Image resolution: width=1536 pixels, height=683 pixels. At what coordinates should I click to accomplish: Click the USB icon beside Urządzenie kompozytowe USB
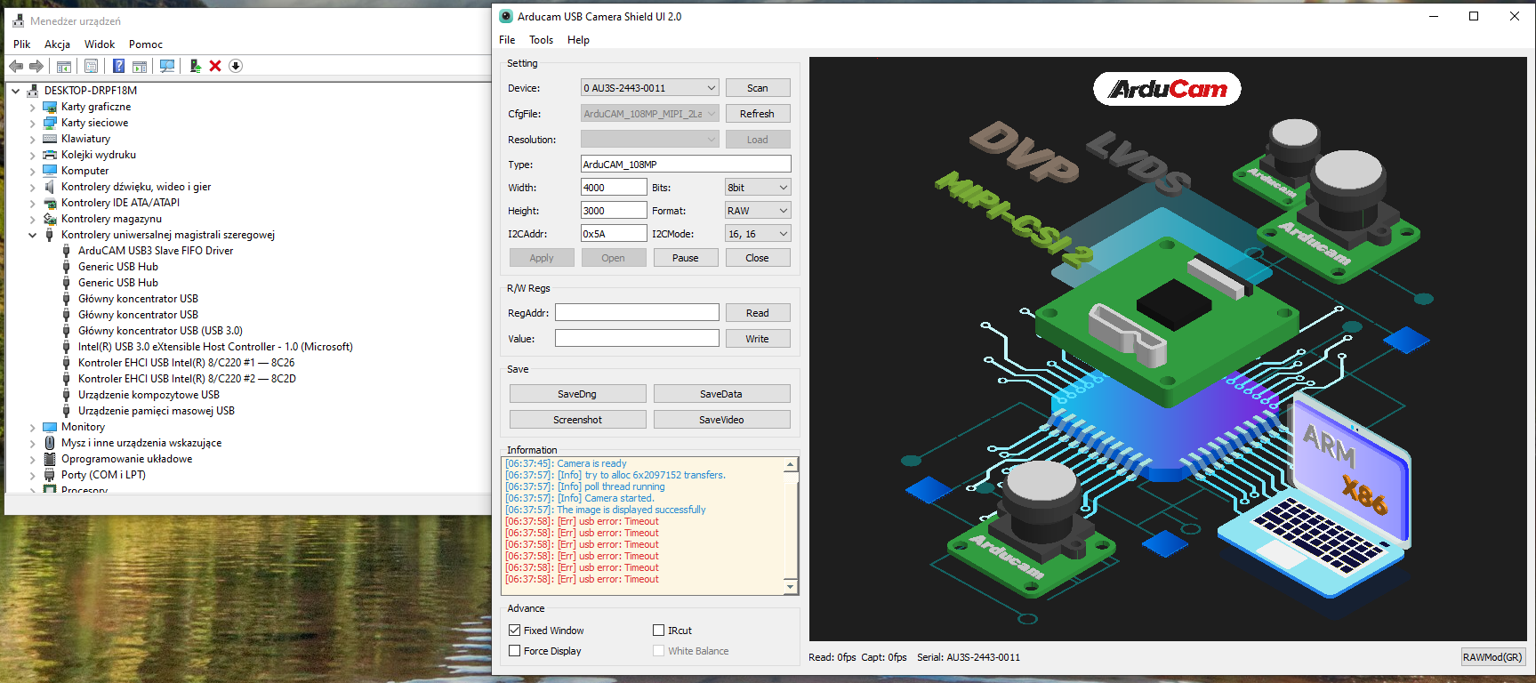pos(67,395)
